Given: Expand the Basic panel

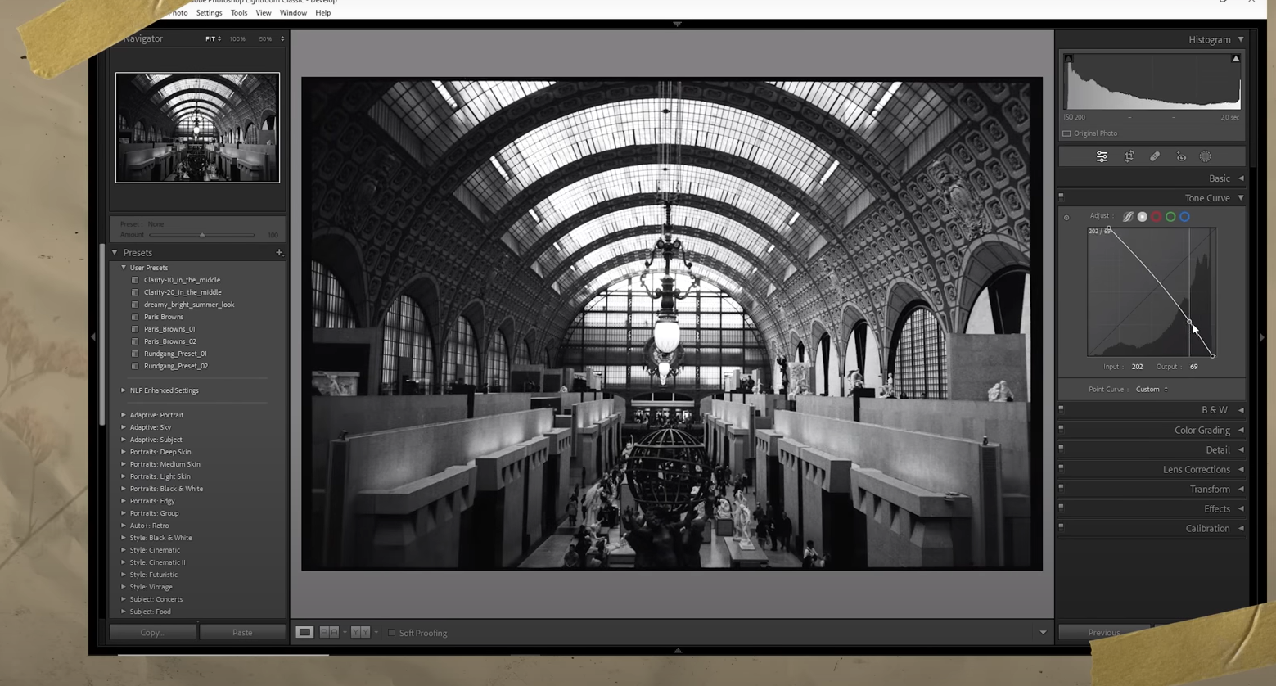Looking at the screenshot, I should click(1241, 178).
